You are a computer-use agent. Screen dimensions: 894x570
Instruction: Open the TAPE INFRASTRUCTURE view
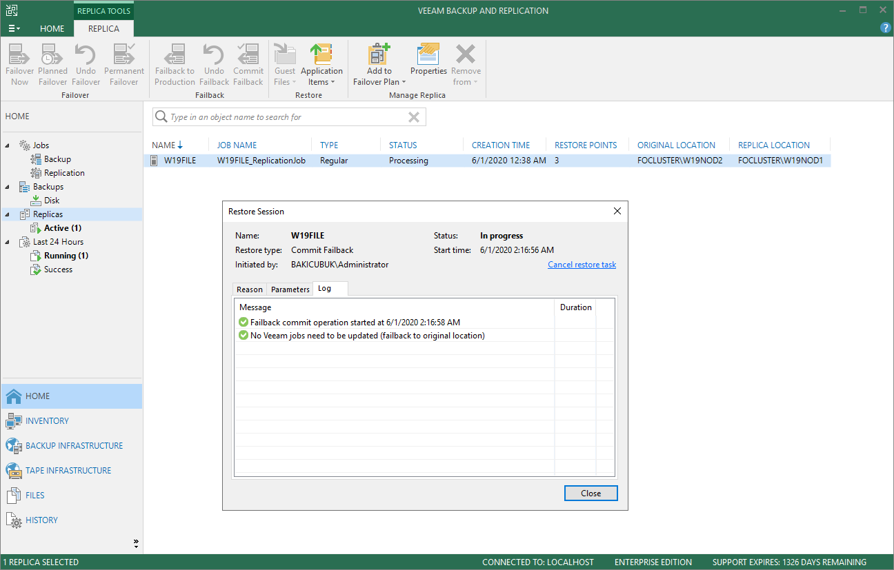71,471
